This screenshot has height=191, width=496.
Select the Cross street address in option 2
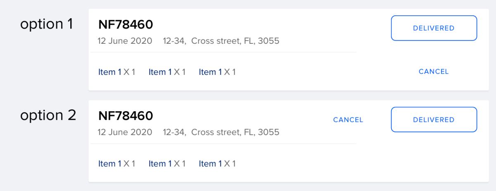point(221,132)
